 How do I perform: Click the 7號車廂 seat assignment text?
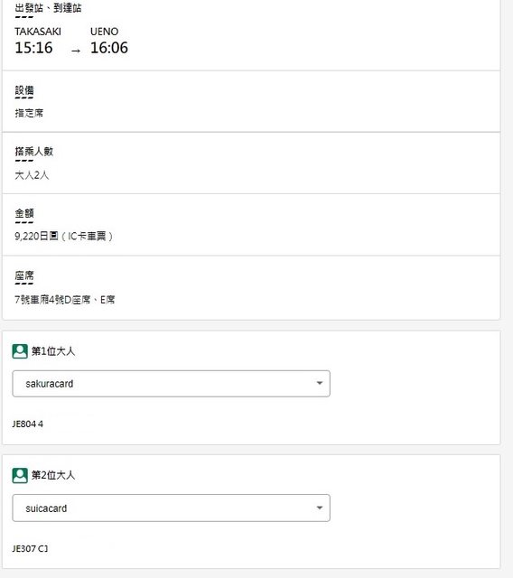click(64, 300)
